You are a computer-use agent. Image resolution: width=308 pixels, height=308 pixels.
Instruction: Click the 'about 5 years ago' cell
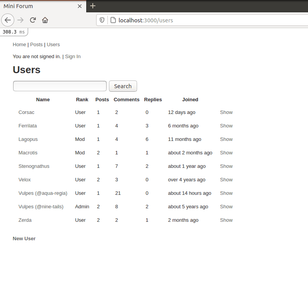[x=188, y=207]
